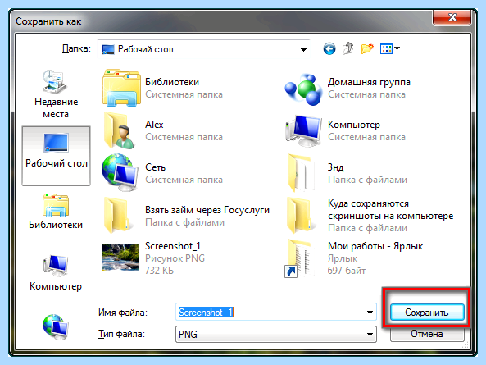Select the Домашняя группа item
Viewport: 486px width, 365px height.
point(347,88)
